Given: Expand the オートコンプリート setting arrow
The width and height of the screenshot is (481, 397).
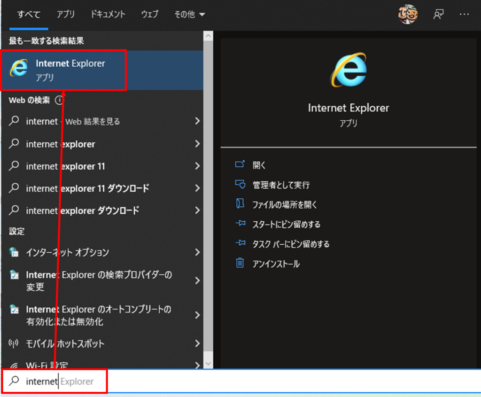Looking at the screenshot, I should [x=197, y=315].
